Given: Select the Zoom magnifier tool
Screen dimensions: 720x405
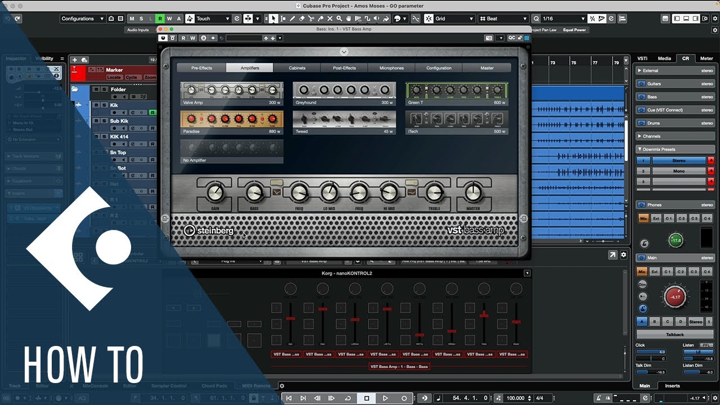Looking at the screenshot, I should [x=340, y=19].
